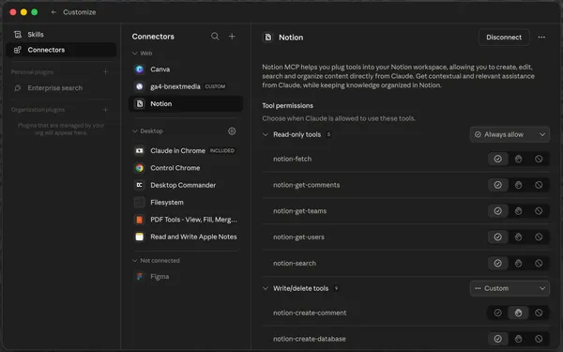Viewport: 563px width, 352px height.
Task: Collapse the Write/delete tools section
Action: 266,288
